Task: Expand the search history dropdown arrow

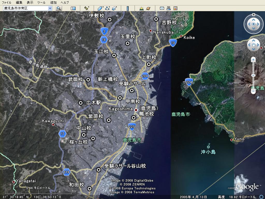Action: coord(50,8)
